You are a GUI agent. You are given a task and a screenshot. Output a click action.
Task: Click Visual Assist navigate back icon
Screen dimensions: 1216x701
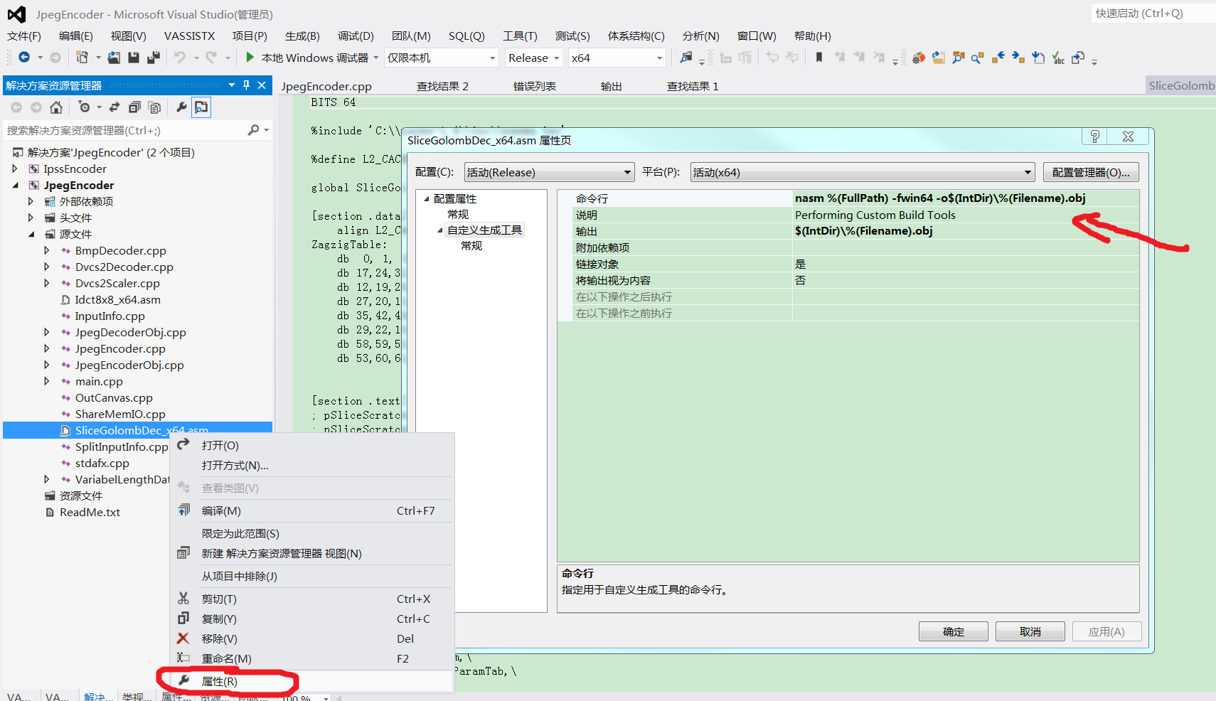point(998,58)
